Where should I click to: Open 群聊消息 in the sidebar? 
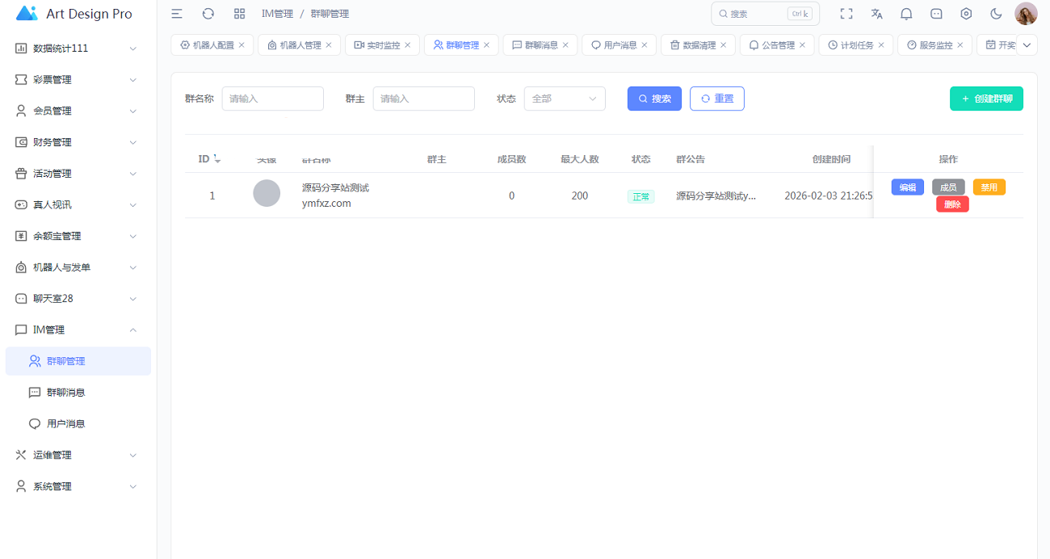66,393
